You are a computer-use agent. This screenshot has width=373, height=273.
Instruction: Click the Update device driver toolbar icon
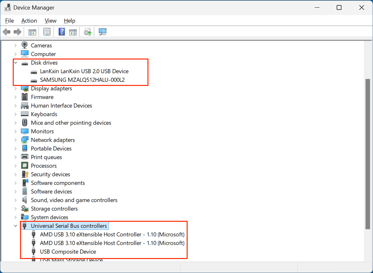(x=87, y=31)
